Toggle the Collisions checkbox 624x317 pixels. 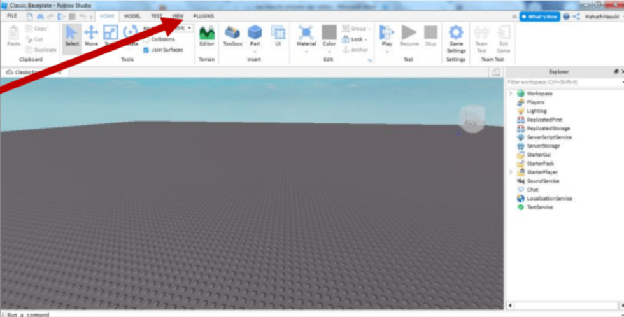coord(146,39)
